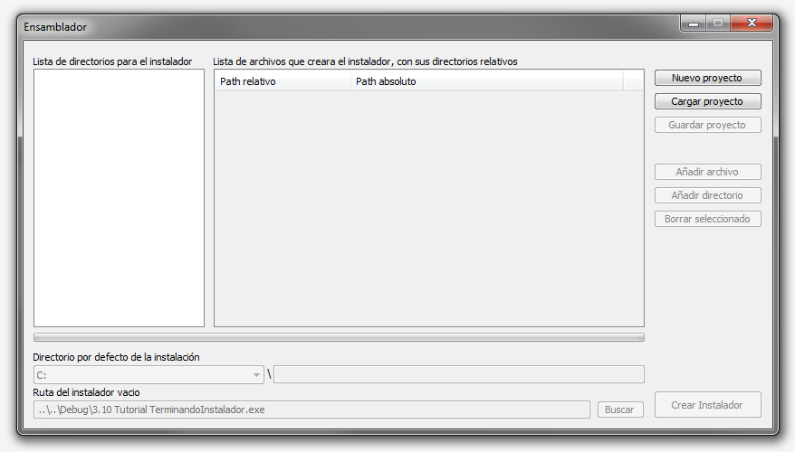
Task: Sort by the Path relativo column header
Action: click(x=282, y=81)
